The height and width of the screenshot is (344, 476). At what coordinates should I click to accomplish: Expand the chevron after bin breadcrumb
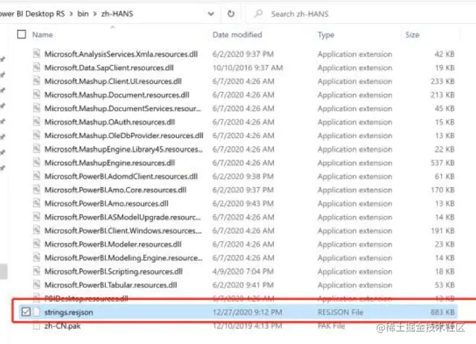(95, 14)
